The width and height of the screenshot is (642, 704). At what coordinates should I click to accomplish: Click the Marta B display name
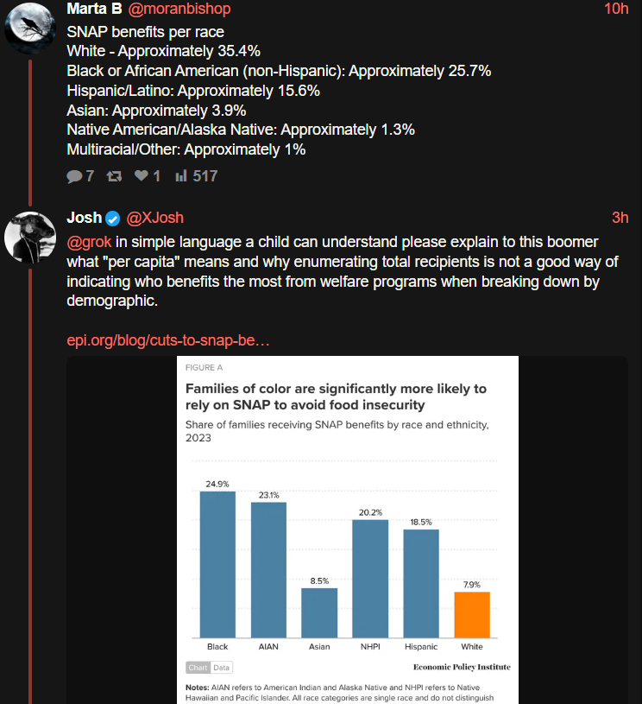coord(95,9)
